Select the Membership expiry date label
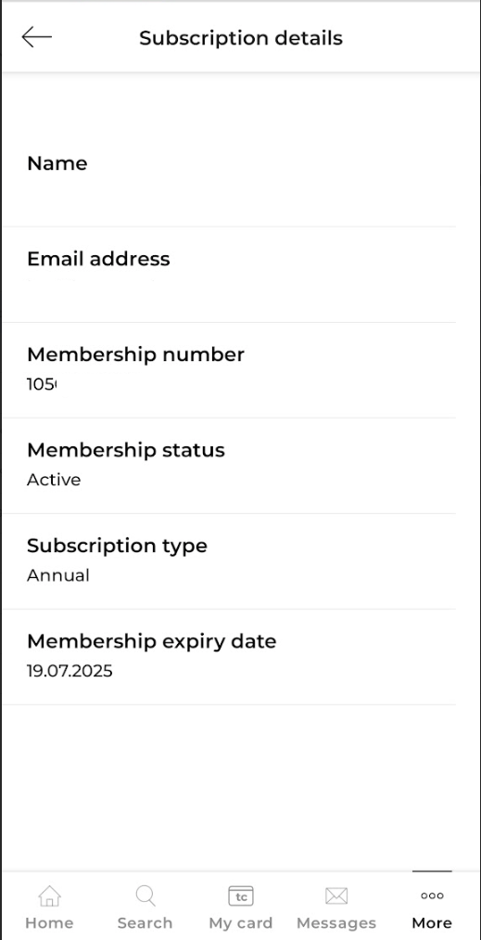 tap(152, 641)
